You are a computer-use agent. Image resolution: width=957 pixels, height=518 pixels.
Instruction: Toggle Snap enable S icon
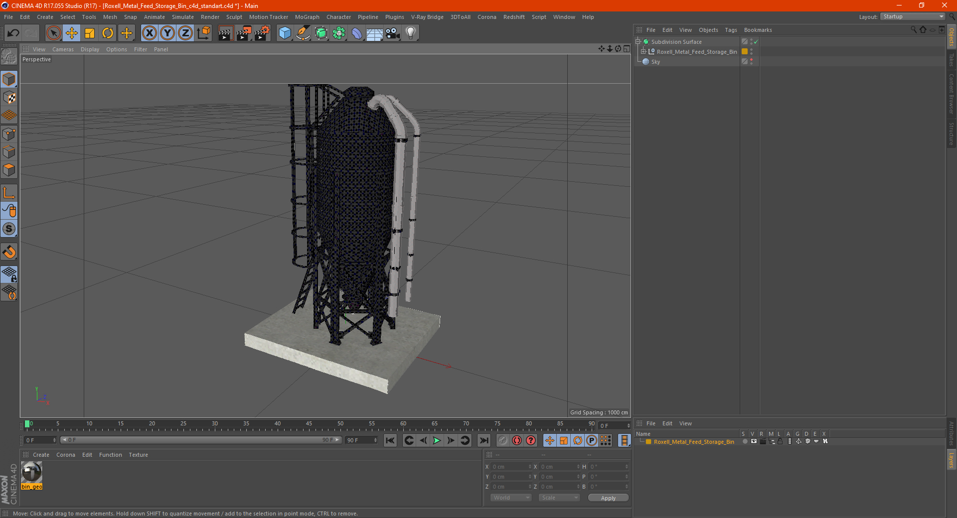pyautogui.click(x=9, y=229)
